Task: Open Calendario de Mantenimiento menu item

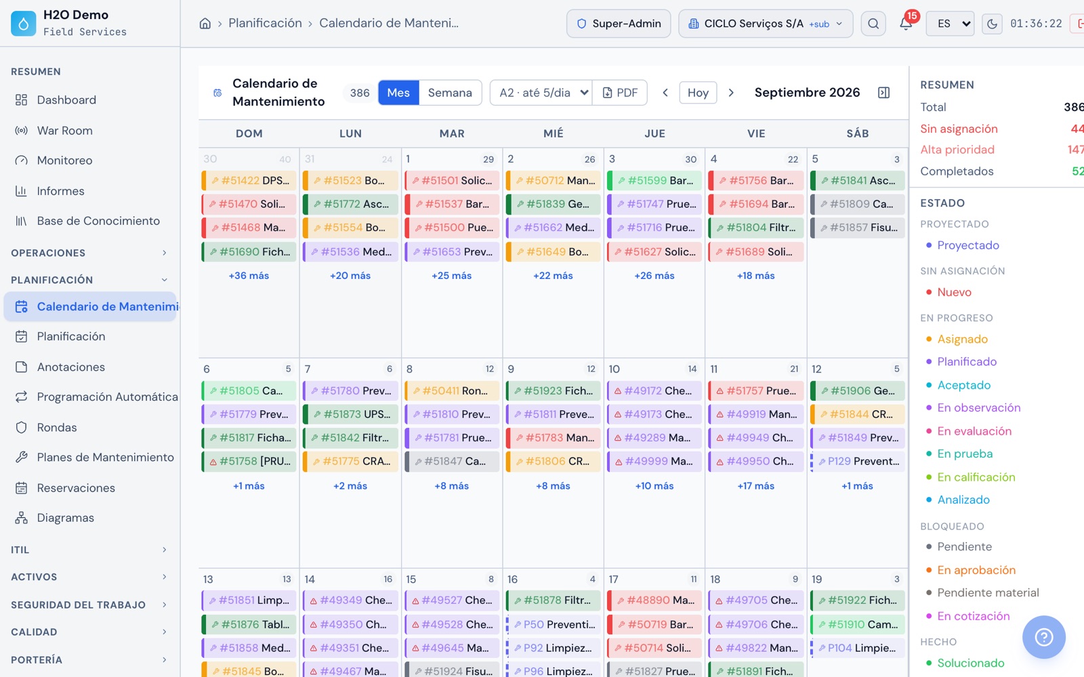Action: click(90, 307)
